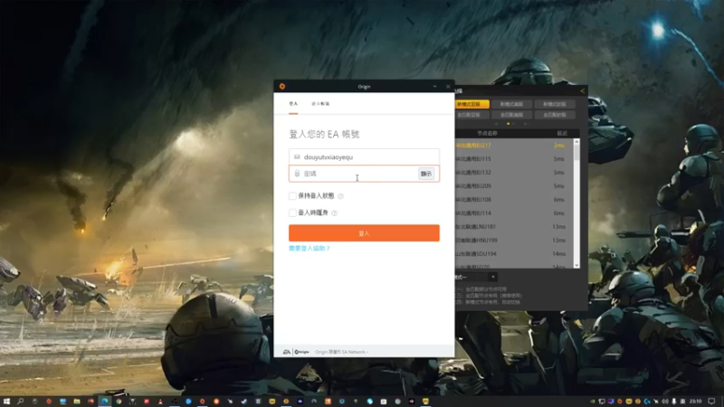Select the 新模式欧服 server tab
The height and width of the screenshot is (407, 724).
555,104
